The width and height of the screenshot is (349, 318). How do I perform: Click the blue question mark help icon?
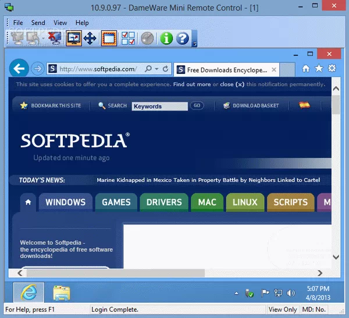tap(183, 38)
